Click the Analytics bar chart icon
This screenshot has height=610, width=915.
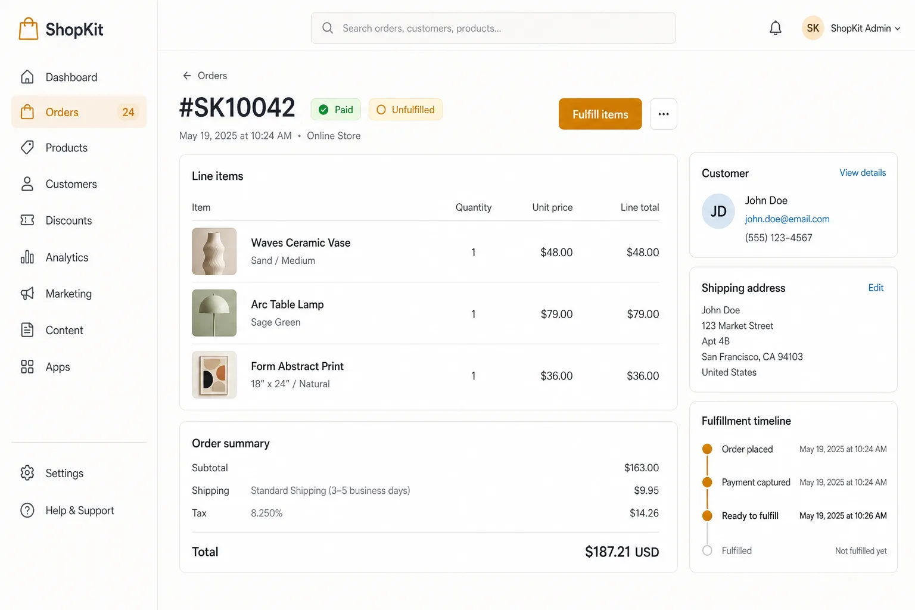27,257
